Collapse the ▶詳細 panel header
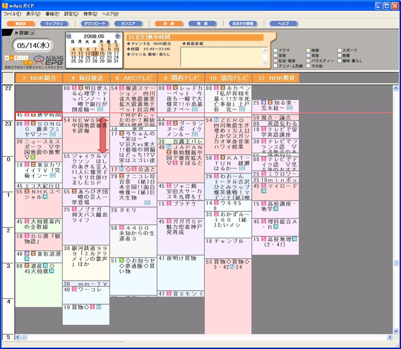The height and width of the screenshot is (349, 401). (22, 33)
